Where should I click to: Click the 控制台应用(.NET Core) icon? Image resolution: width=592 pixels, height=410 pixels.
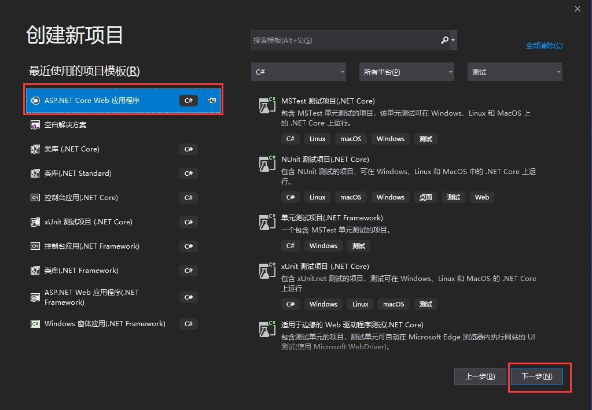35,197
